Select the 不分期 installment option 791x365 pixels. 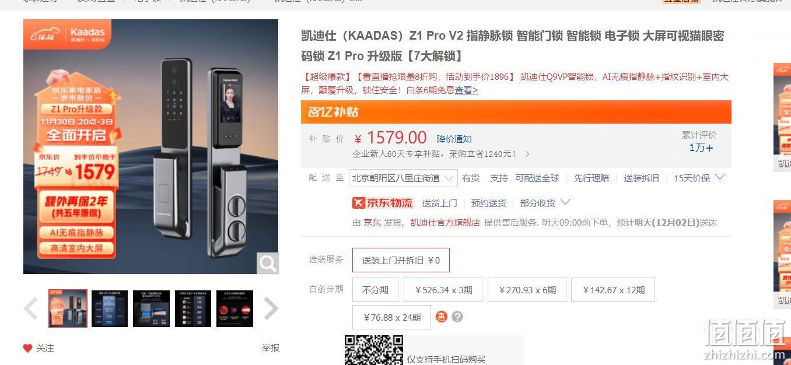pos(375,290)
